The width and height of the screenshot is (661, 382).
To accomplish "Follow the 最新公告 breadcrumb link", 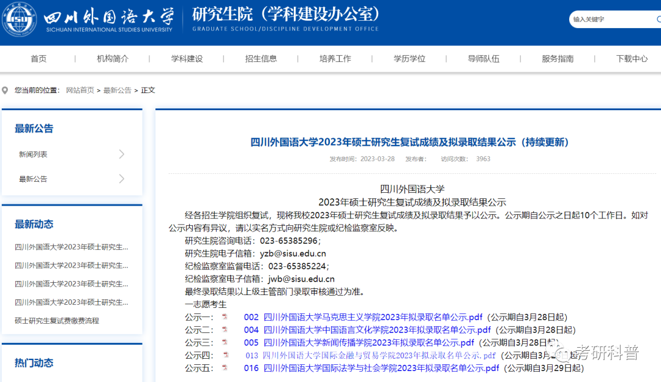I will [117, 90].
